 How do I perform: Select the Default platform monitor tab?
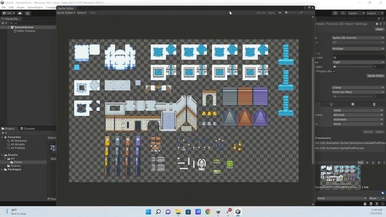[x=331, y=104]
